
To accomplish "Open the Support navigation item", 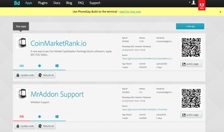I will tap(95, 3).
